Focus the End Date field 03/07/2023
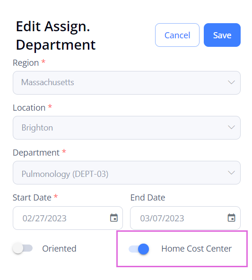Viewport: 252px width, 280px height. 185,218
